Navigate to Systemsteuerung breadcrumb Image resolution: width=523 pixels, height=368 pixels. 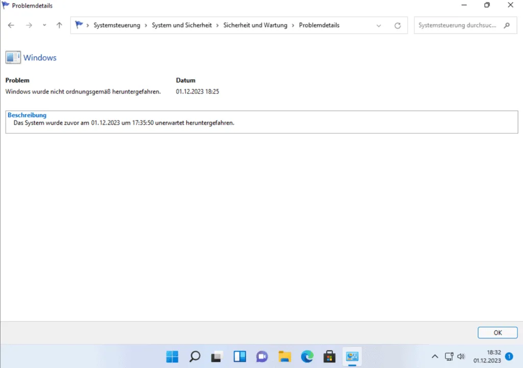[x=116, y=25]
